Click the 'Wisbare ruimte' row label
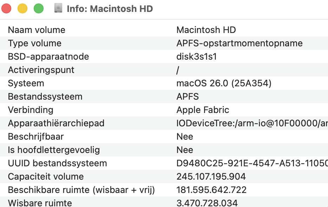Viewport: 328px width, 207px height. 40,203
